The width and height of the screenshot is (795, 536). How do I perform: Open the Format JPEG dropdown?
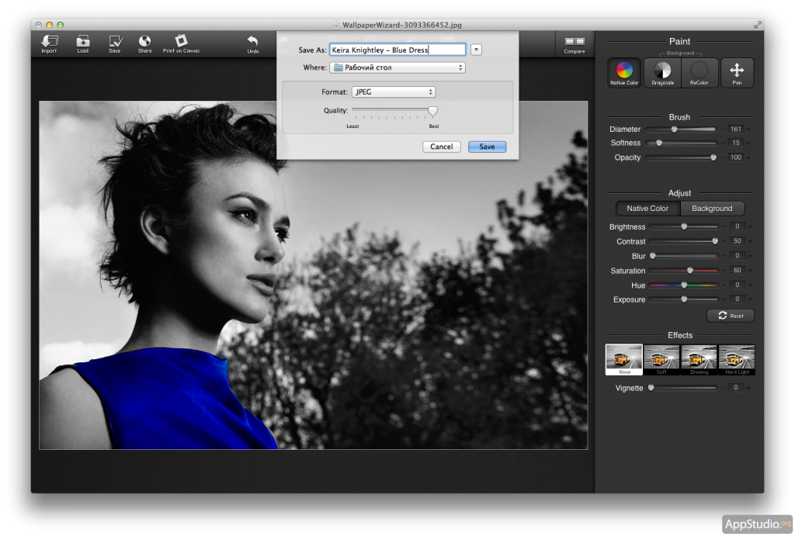394,92
